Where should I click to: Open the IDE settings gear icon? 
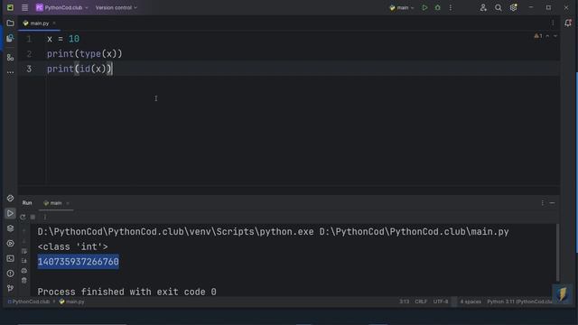(513, 7)
